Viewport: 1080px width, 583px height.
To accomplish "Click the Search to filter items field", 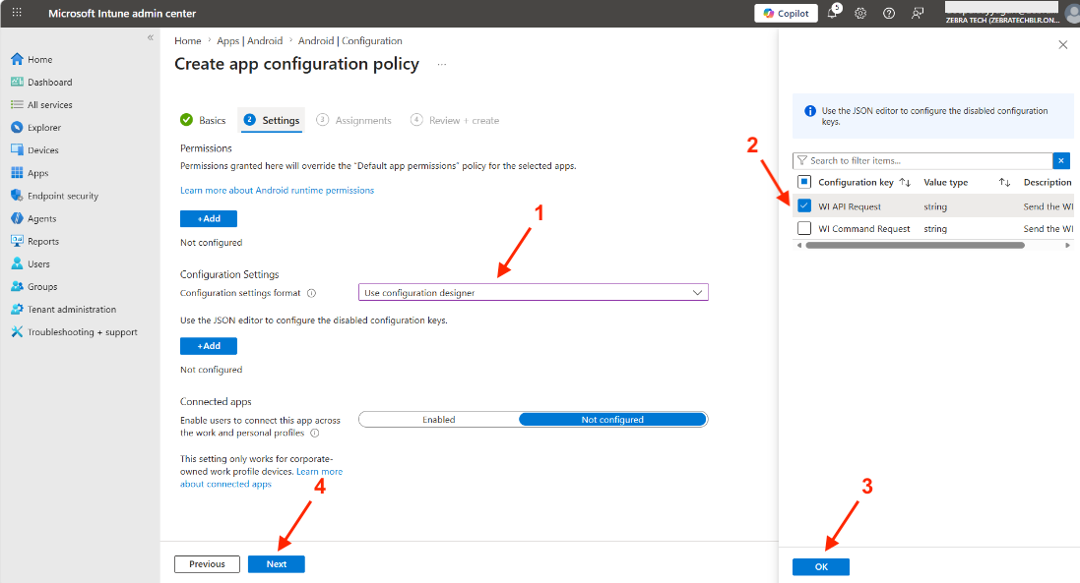I will coord(922,160).
